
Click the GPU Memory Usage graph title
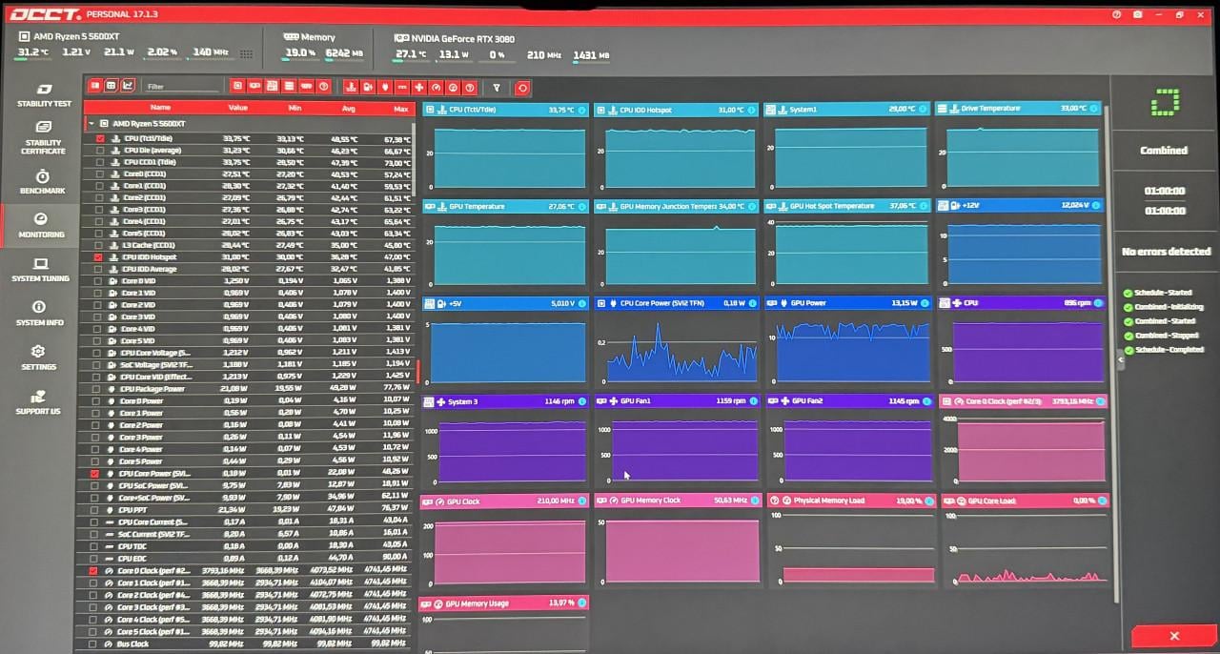click(478, 603)
